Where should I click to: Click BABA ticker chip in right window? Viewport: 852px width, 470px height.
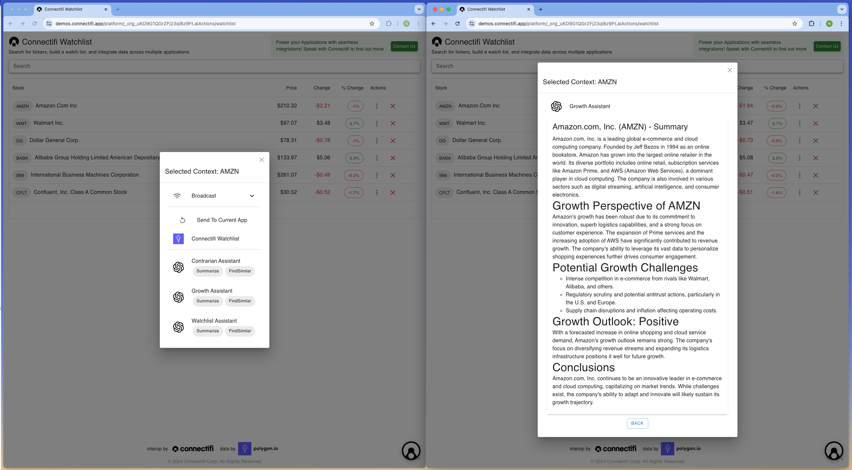coord(445,158)
